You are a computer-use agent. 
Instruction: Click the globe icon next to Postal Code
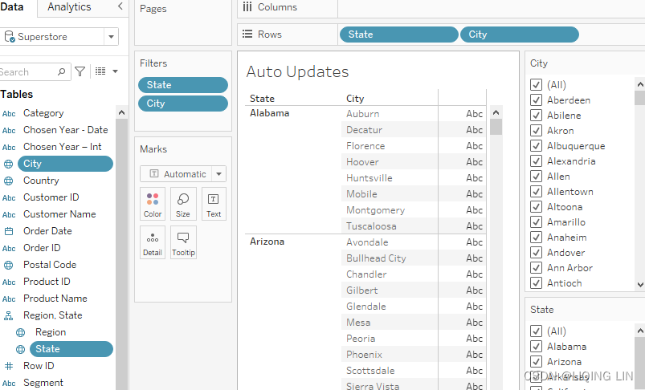(x=9, y=265)
